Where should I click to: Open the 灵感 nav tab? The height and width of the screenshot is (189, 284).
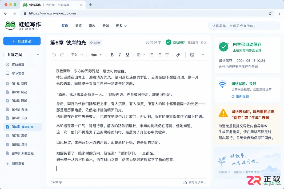coord(78,26)
